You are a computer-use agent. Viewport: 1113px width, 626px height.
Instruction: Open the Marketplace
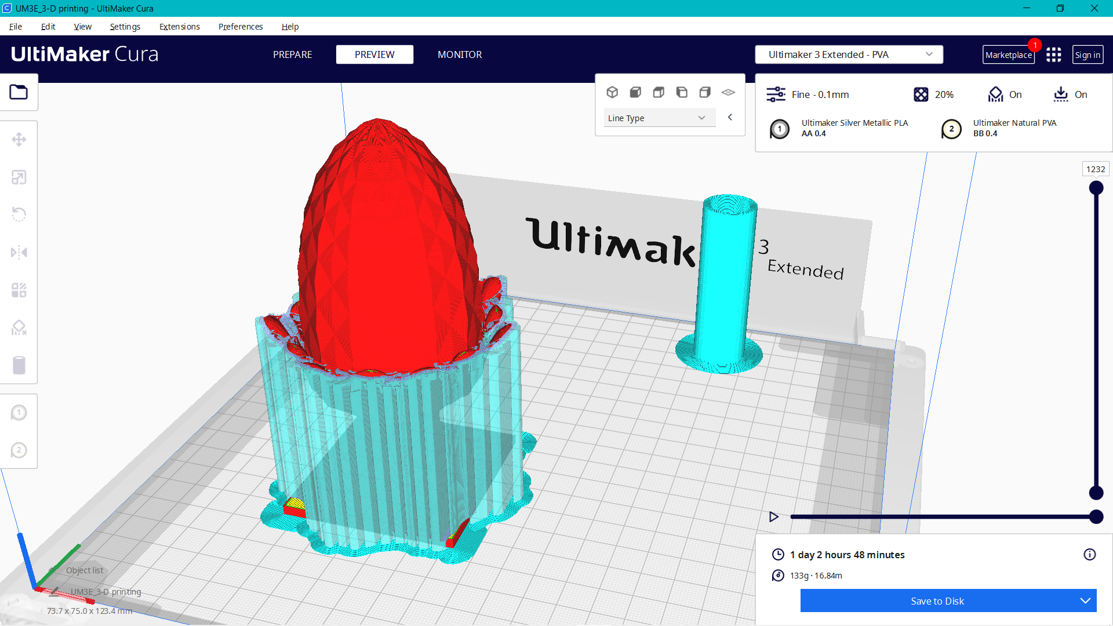click(1009, 54)
